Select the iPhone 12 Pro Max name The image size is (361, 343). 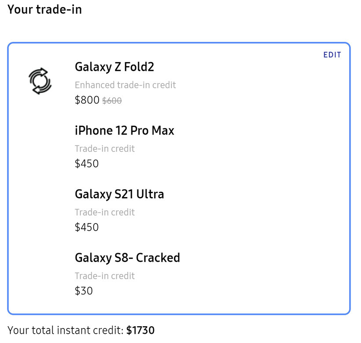[124, 130]
